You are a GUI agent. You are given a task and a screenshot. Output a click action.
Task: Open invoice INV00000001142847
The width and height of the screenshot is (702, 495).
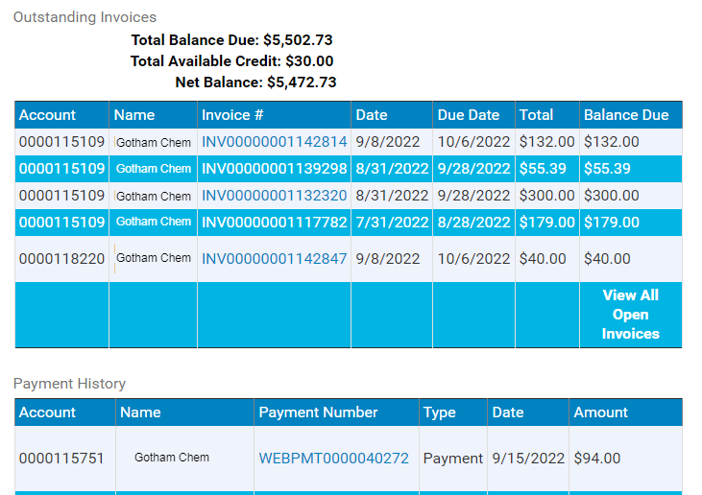pyautogui.click(x=274, y=258)
